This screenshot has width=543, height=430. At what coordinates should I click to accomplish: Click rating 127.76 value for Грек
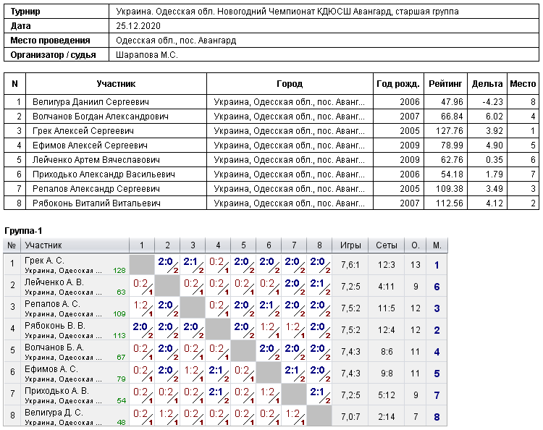pos(449,131)
